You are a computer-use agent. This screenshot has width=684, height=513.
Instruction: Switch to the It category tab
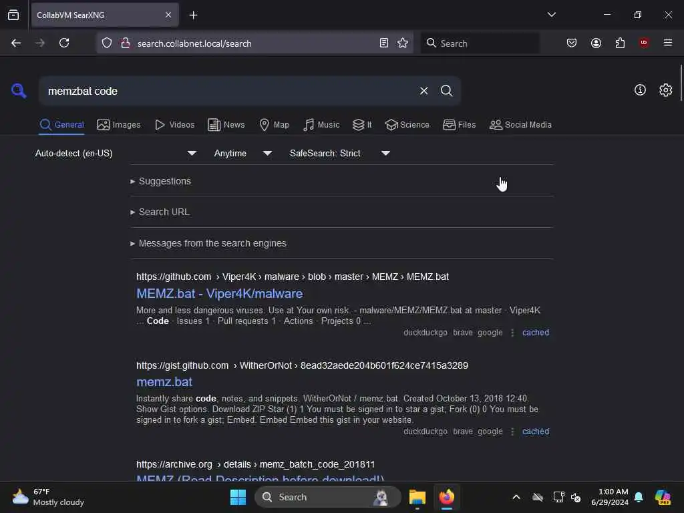(x=362, y=125)
